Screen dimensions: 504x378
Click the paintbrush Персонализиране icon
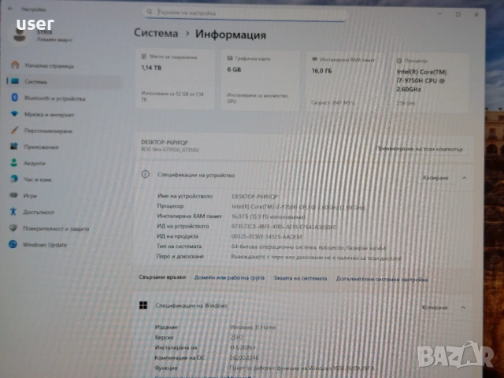14,130
